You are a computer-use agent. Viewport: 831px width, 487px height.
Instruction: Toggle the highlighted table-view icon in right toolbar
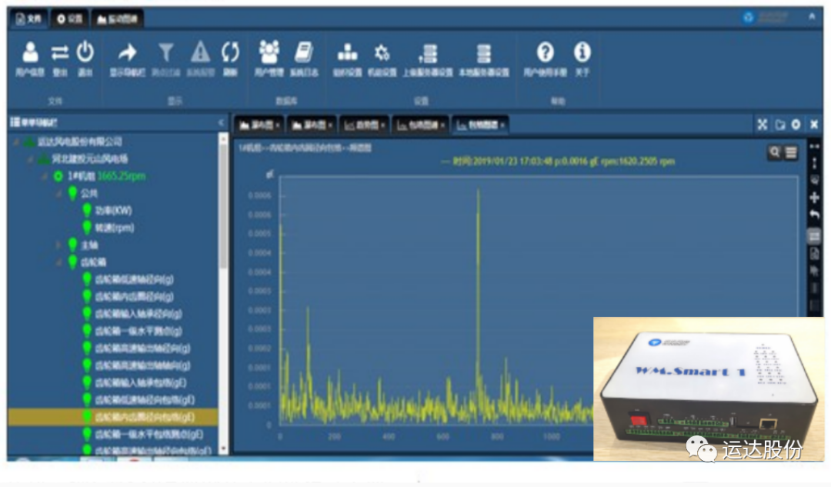pos(815,236)
